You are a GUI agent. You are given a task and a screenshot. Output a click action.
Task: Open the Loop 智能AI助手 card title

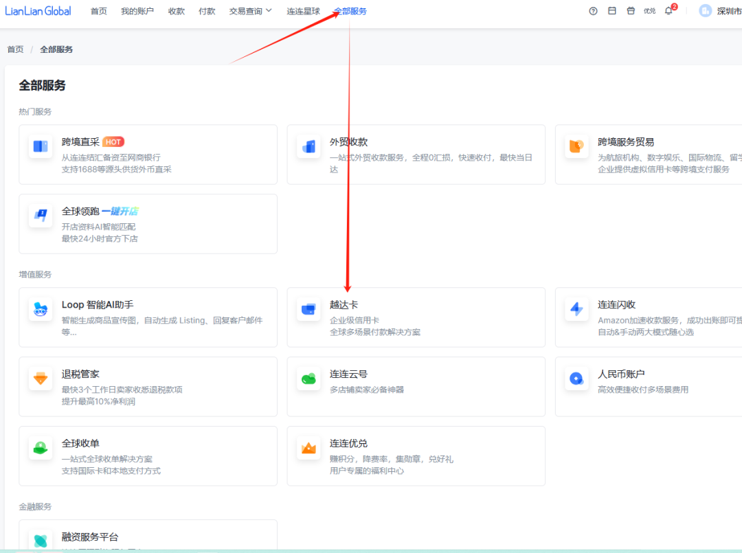coord(98,304)
